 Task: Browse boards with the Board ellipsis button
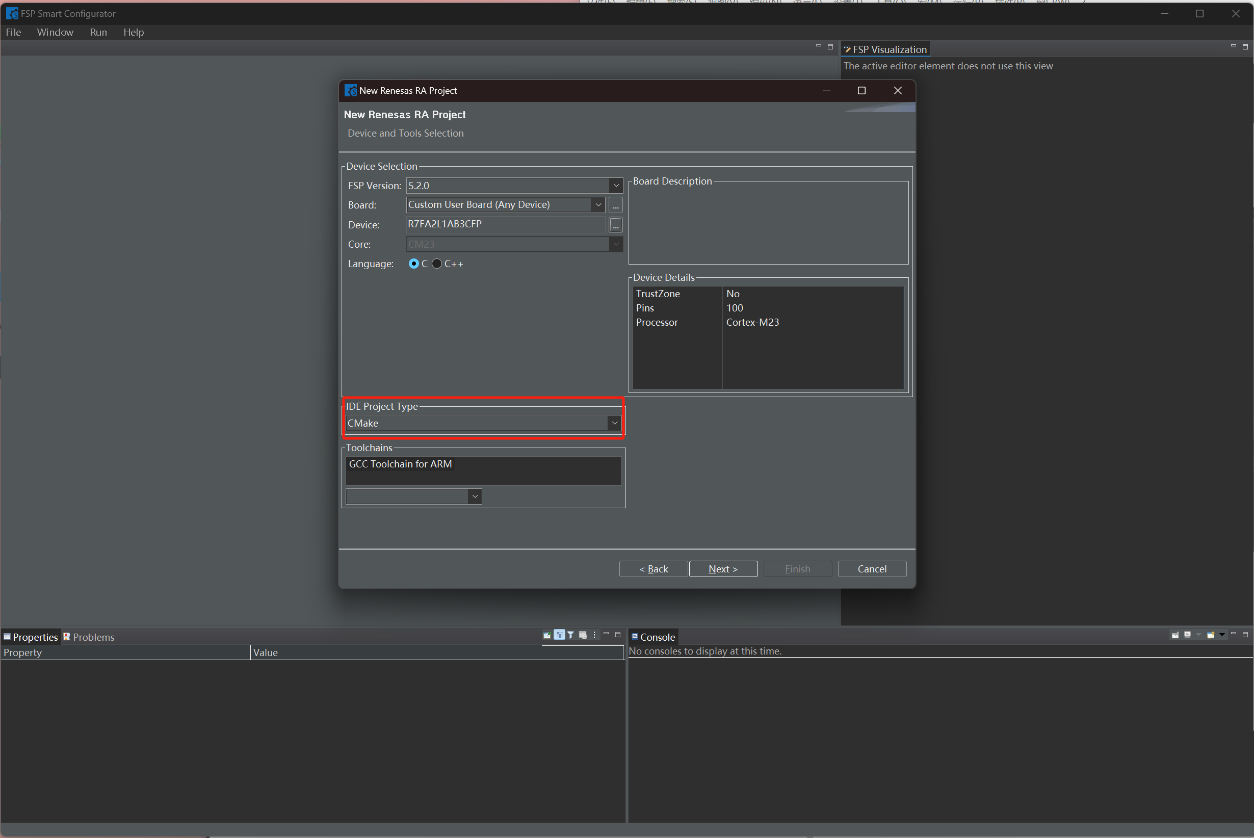tap(615, 205)
